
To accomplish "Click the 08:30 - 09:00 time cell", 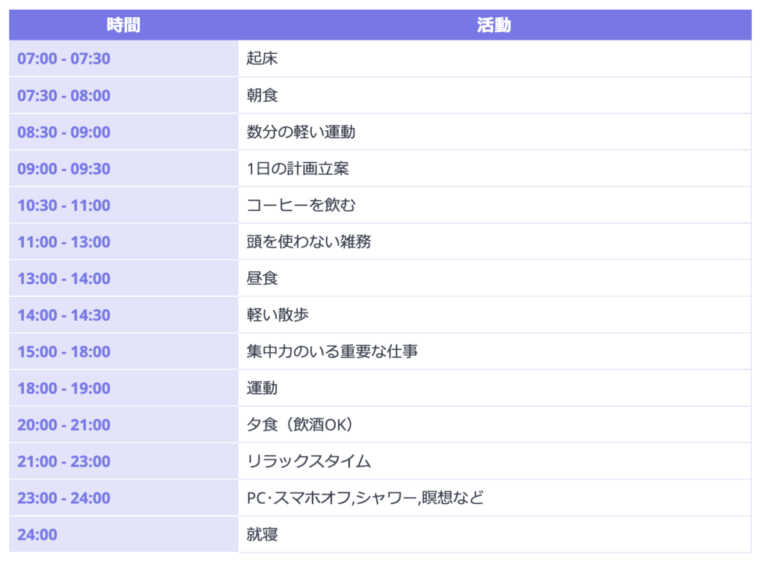I will tap(64, 132).
